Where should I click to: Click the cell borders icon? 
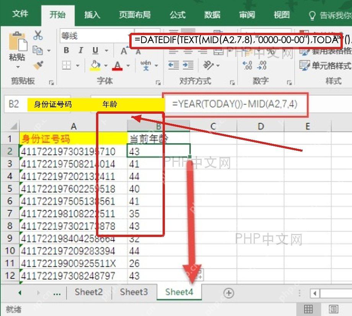(x=67, y=65)
